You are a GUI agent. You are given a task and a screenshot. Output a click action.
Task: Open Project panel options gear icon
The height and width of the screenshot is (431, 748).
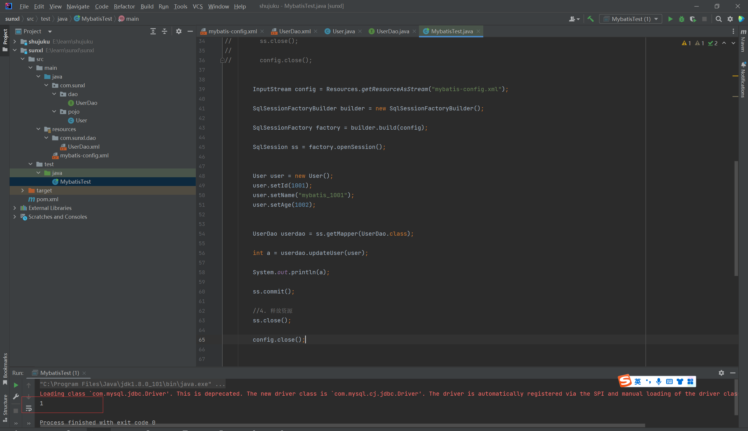[179, 31]
